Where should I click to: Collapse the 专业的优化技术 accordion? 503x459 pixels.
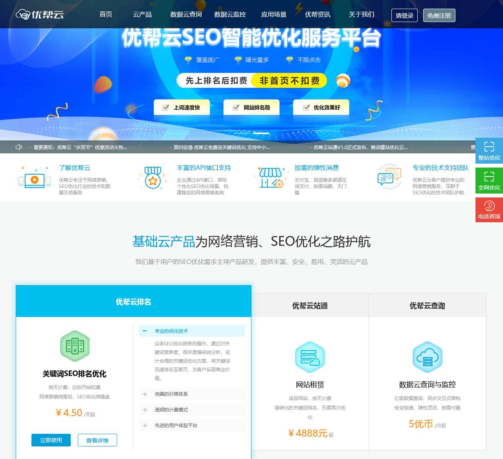pos(192,331)
